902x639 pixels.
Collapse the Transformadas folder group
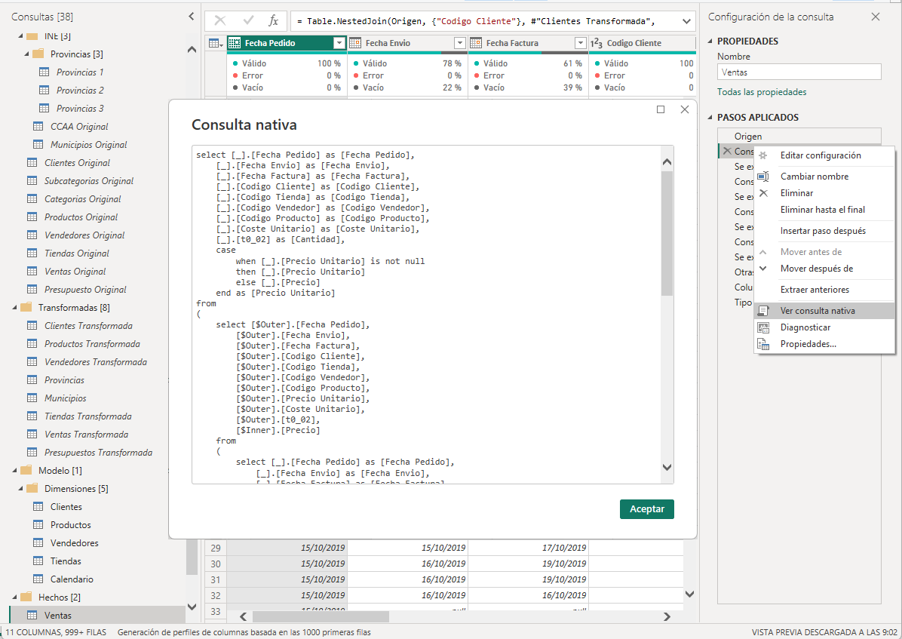pos(15,308)
